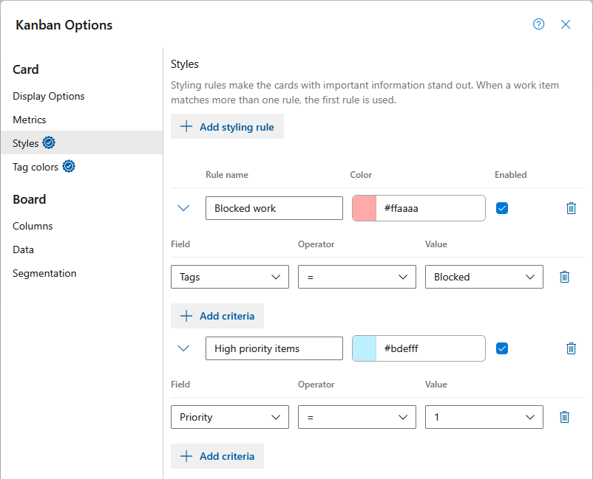The height and width of the screenshot is (479, 593).
Task: Collapse the Blocked work rule chevron
Action: pyautogui.click(x=183, y=208)
